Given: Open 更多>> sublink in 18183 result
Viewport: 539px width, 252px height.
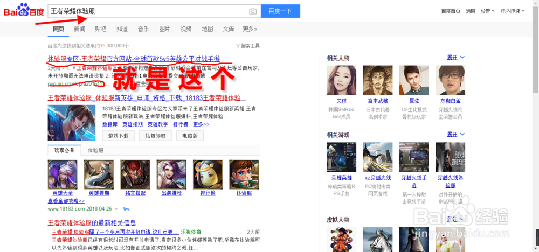Looking at the screenshot, I should coord(201,124).
